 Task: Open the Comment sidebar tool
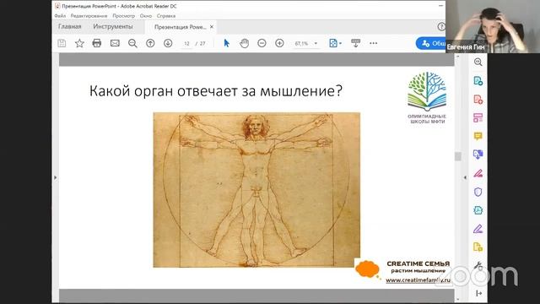478,136
